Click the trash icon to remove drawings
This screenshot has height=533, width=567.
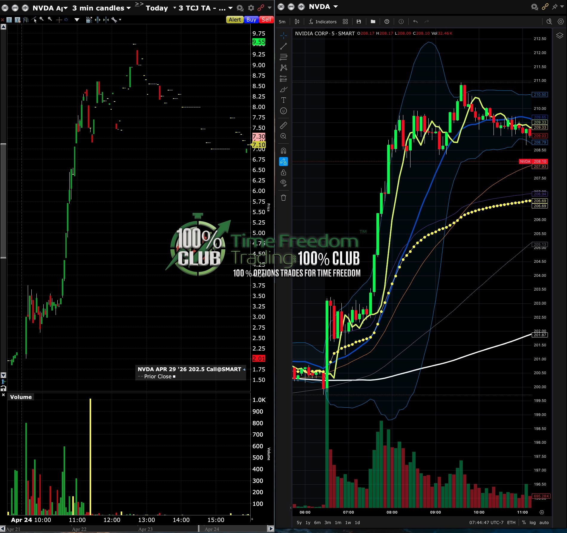pos(283,198)
